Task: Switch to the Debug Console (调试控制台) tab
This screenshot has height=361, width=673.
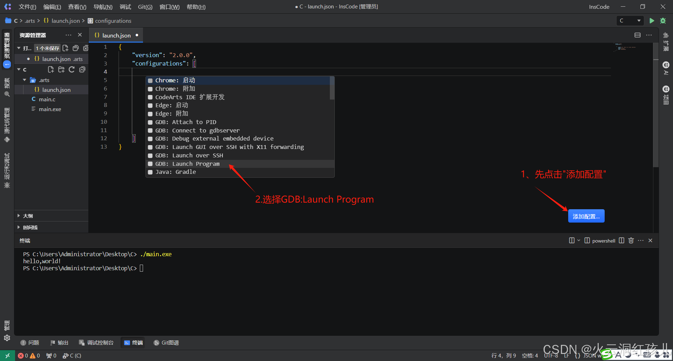Action: click(x=96, y=342)
